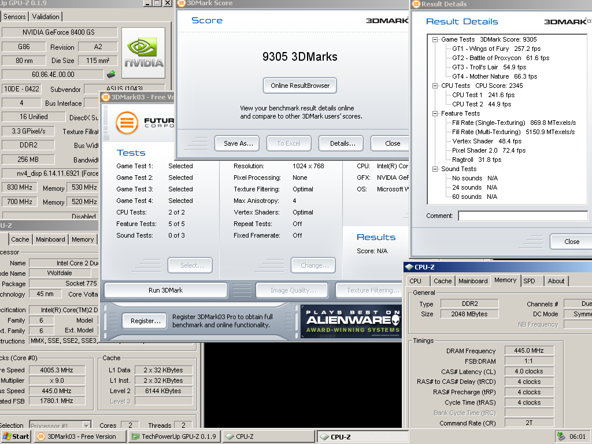Switch to the Cache tab in left CPU-Z
592x444 pixels.
[20, 239]
